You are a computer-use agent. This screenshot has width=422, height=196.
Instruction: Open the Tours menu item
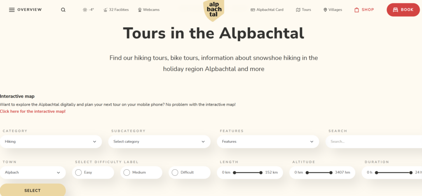pyautogui.click(x=303, y=10)
